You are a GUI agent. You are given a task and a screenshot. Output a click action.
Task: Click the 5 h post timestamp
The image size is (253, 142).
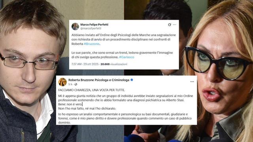(70, 84)
